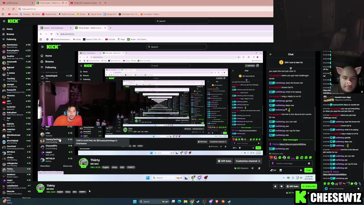Click the streamer avatar beside Thiirty under the outer stream
Screen dimensions: 364x205
[x=40, y=188]
